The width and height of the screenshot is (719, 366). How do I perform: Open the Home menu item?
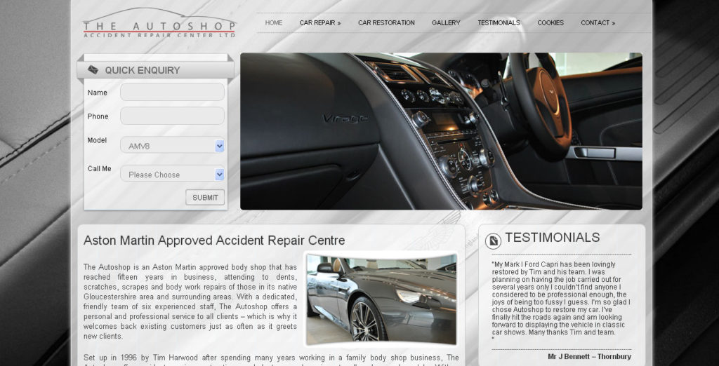click(274, 23)
